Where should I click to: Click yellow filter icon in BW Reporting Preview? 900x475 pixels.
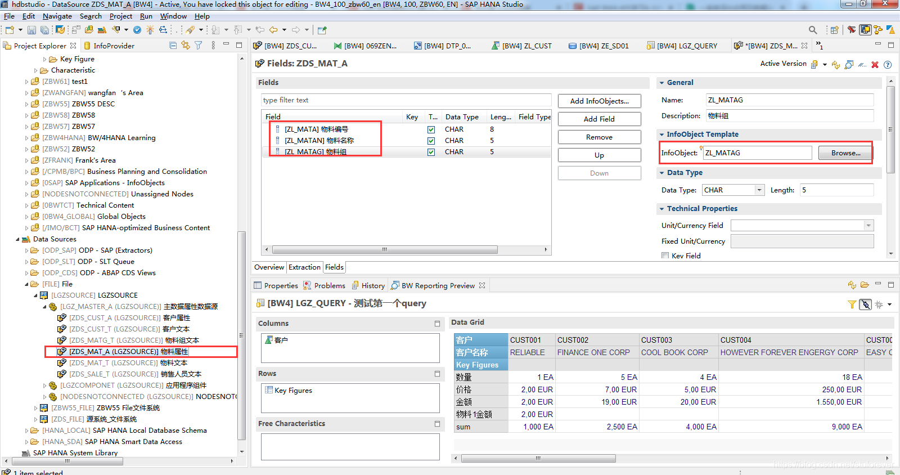click(852, 304)
